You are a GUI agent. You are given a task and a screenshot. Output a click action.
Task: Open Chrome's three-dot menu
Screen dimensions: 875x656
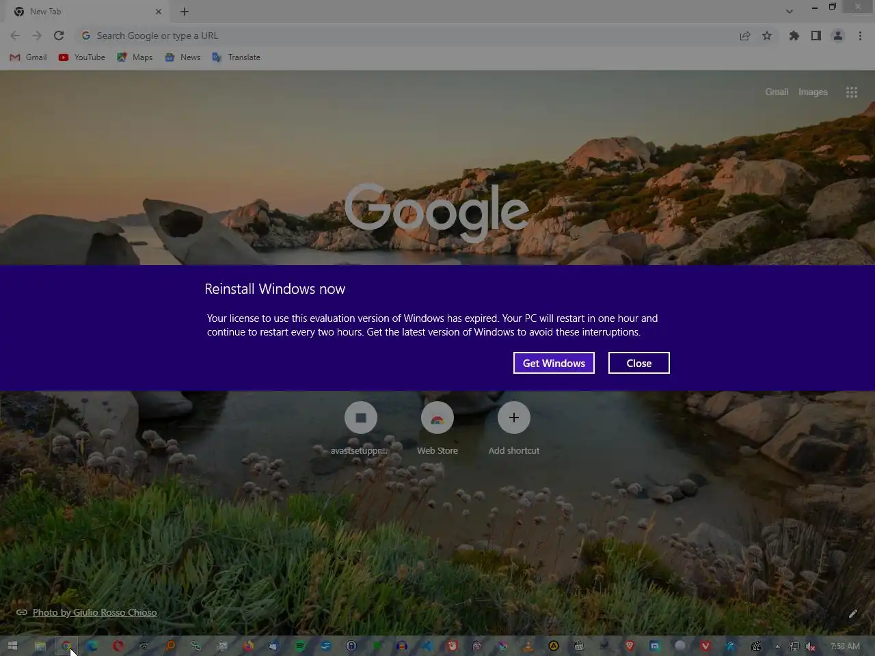pyautogui.click(x=860, y=36)
